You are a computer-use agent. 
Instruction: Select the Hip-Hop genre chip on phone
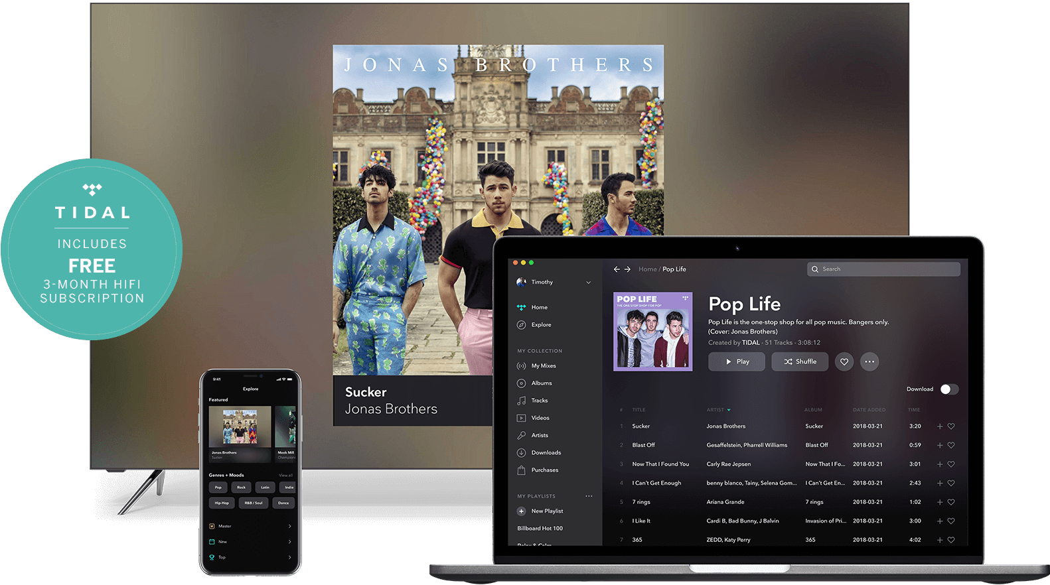[222, 503]
